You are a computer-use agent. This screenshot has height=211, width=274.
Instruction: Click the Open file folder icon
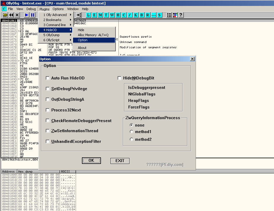(x=5, y=15)
